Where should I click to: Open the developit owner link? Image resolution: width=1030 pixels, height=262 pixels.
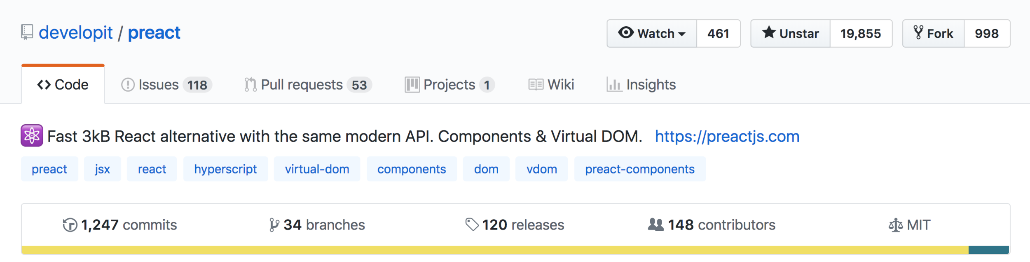pyautogui.click(x=76, y=32)
